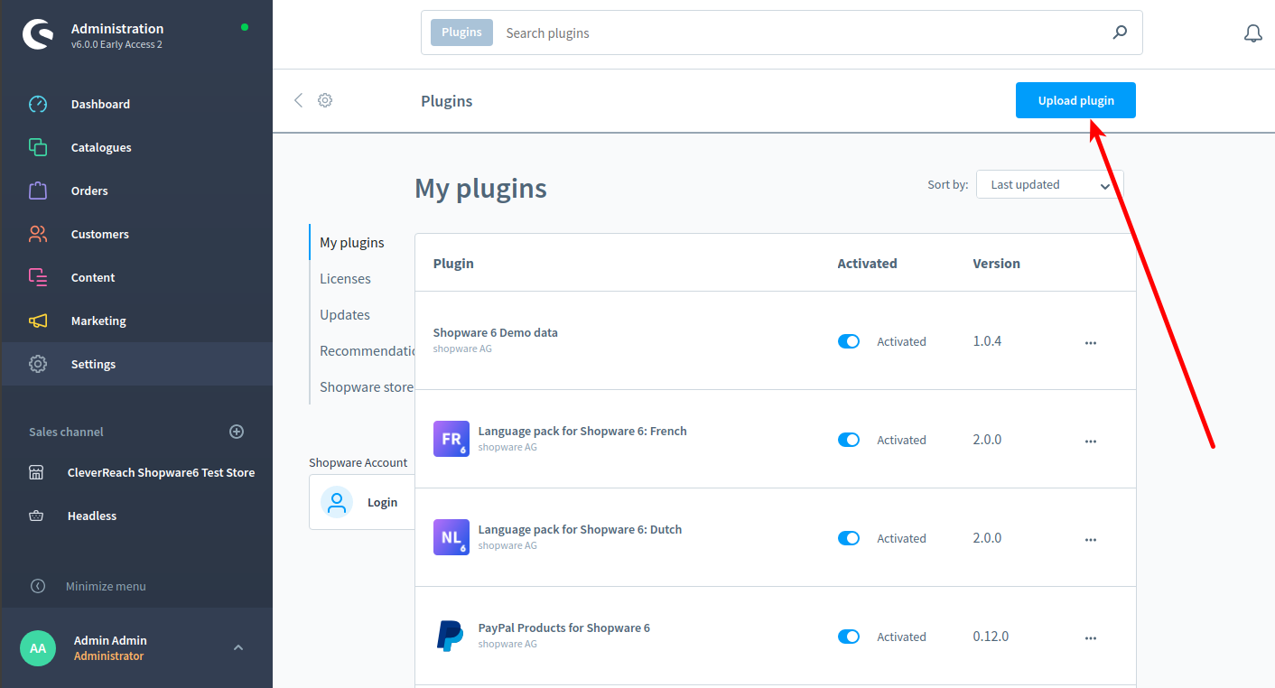Viewport: 1275px width, 688px height.
Task: Click the Content layout icon
Action: coord(38,277)
